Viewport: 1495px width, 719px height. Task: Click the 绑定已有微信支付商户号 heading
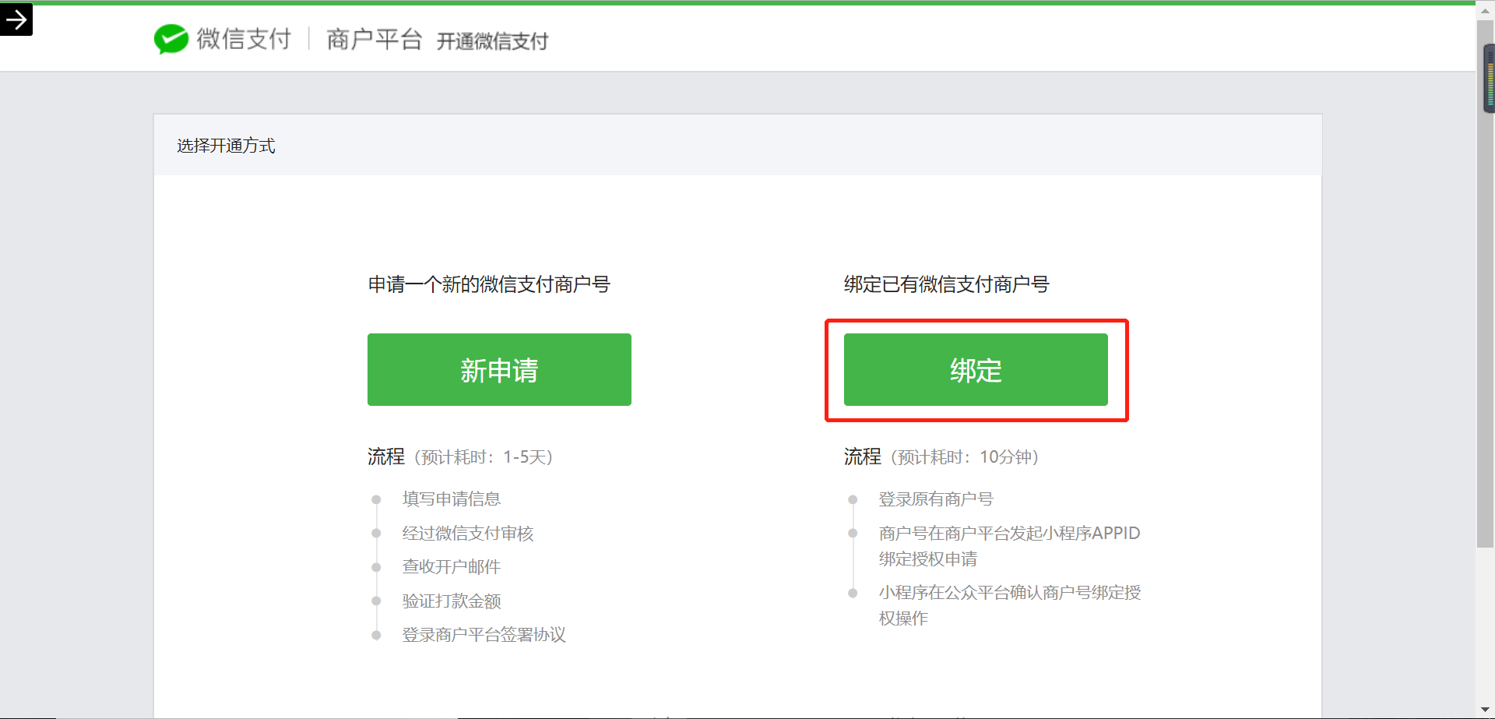(946, 284)
